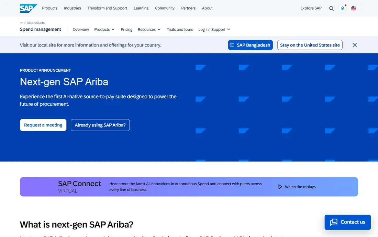Open the Pricing tab

[x=126, y=30]
